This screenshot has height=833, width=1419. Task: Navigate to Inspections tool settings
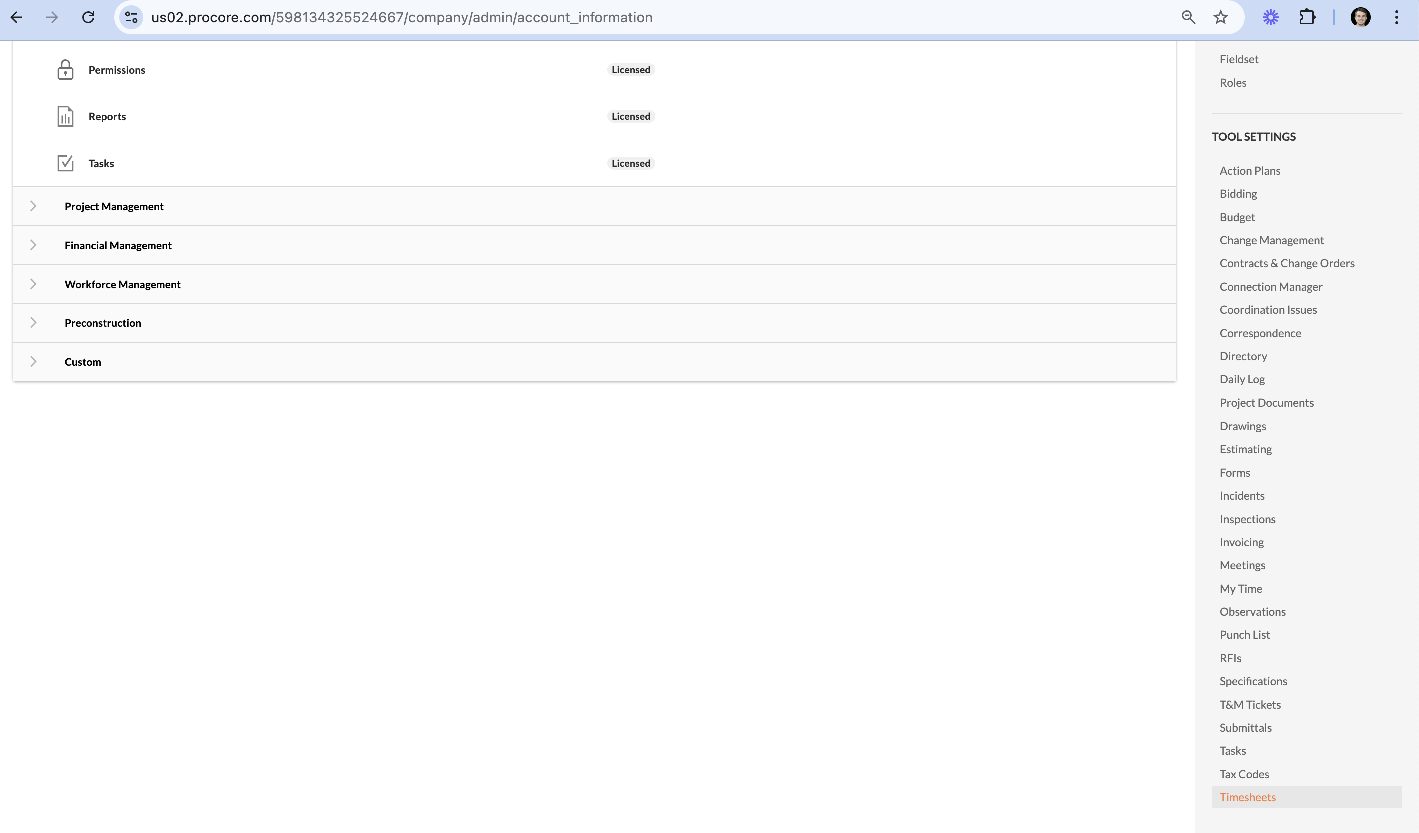(1247, 519)
